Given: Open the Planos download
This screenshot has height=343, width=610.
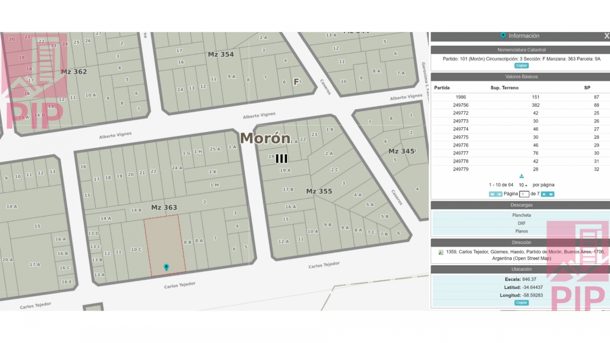Looking at the screenshot, I should [x=522, y=231].
